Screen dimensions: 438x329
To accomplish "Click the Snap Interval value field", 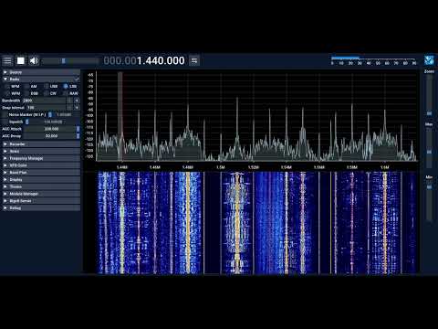I will coord(46,108).
